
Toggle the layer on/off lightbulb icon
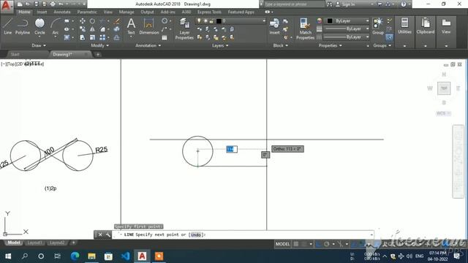(x=199, y=21)
